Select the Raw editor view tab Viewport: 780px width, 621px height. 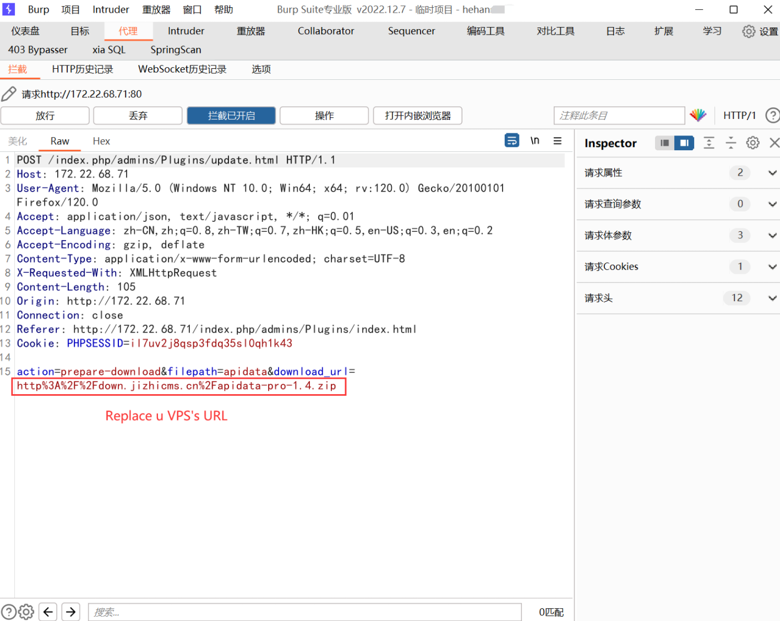60,141
